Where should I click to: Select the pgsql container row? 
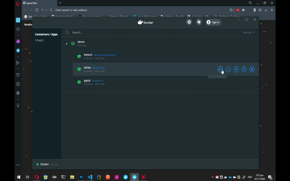pyautogui.click(x=166, y=82)
